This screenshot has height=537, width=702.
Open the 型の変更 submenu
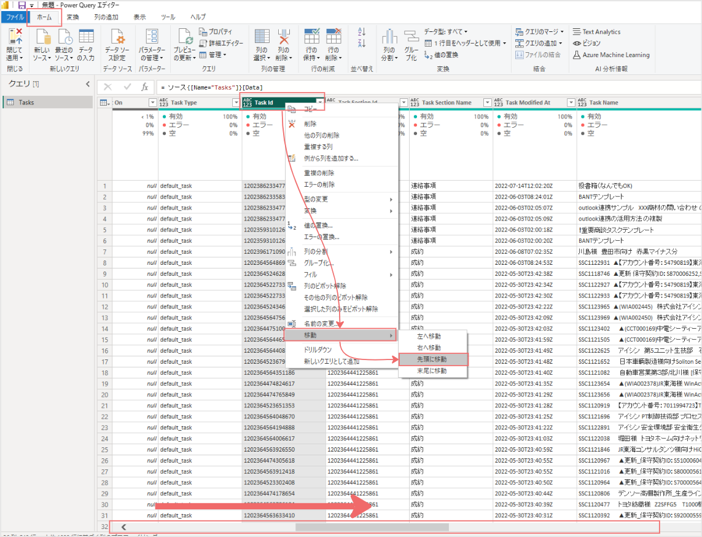[341, 199]
